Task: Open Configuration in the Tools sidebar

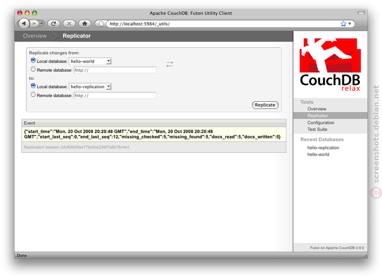Action: click(x=320, y=123)
